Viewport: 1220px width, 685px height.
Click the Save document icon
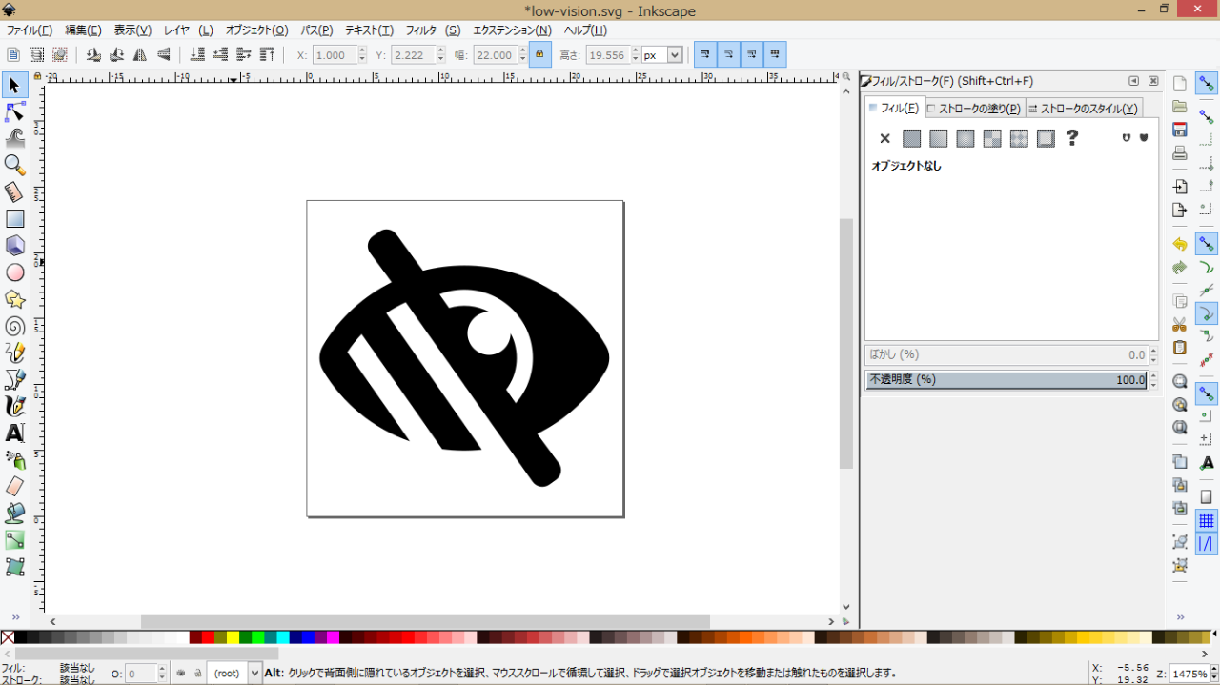1180,130
